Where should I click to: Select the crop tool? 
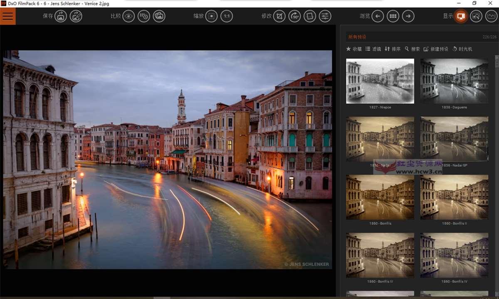(x=279, y=16)
